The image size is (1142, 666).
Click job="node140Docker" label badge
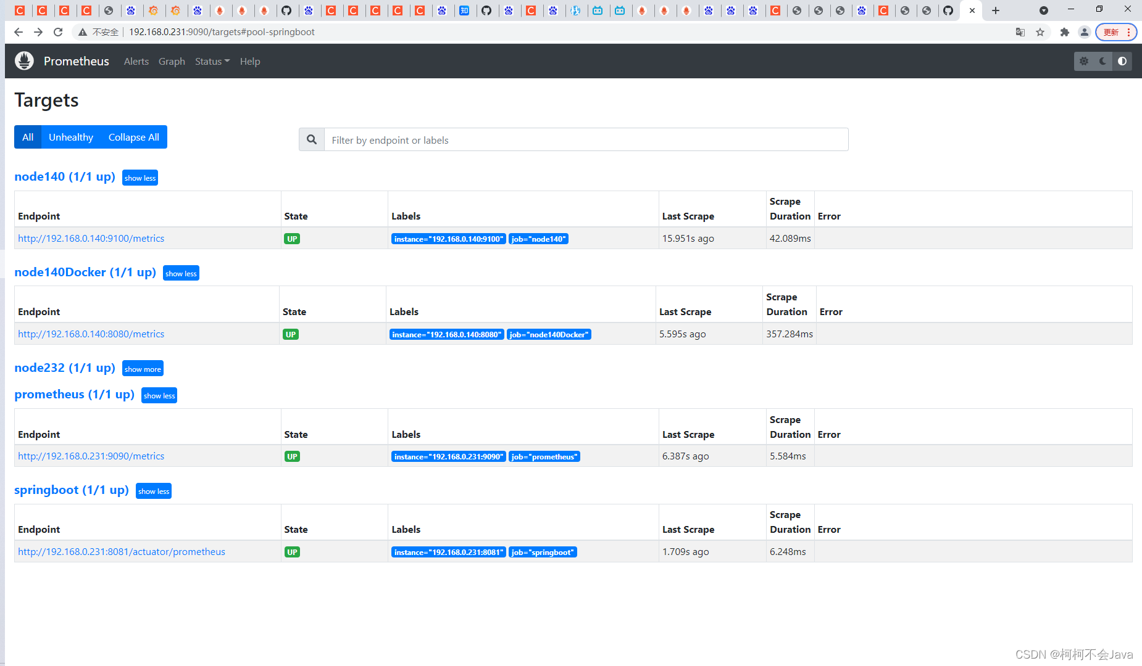549,334
